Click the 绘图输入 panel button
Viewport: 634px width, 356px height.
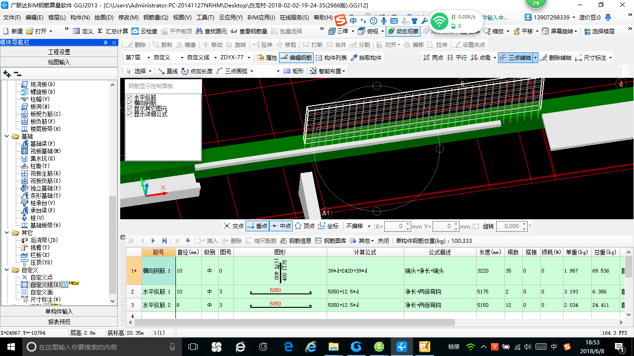click(59, 62)
